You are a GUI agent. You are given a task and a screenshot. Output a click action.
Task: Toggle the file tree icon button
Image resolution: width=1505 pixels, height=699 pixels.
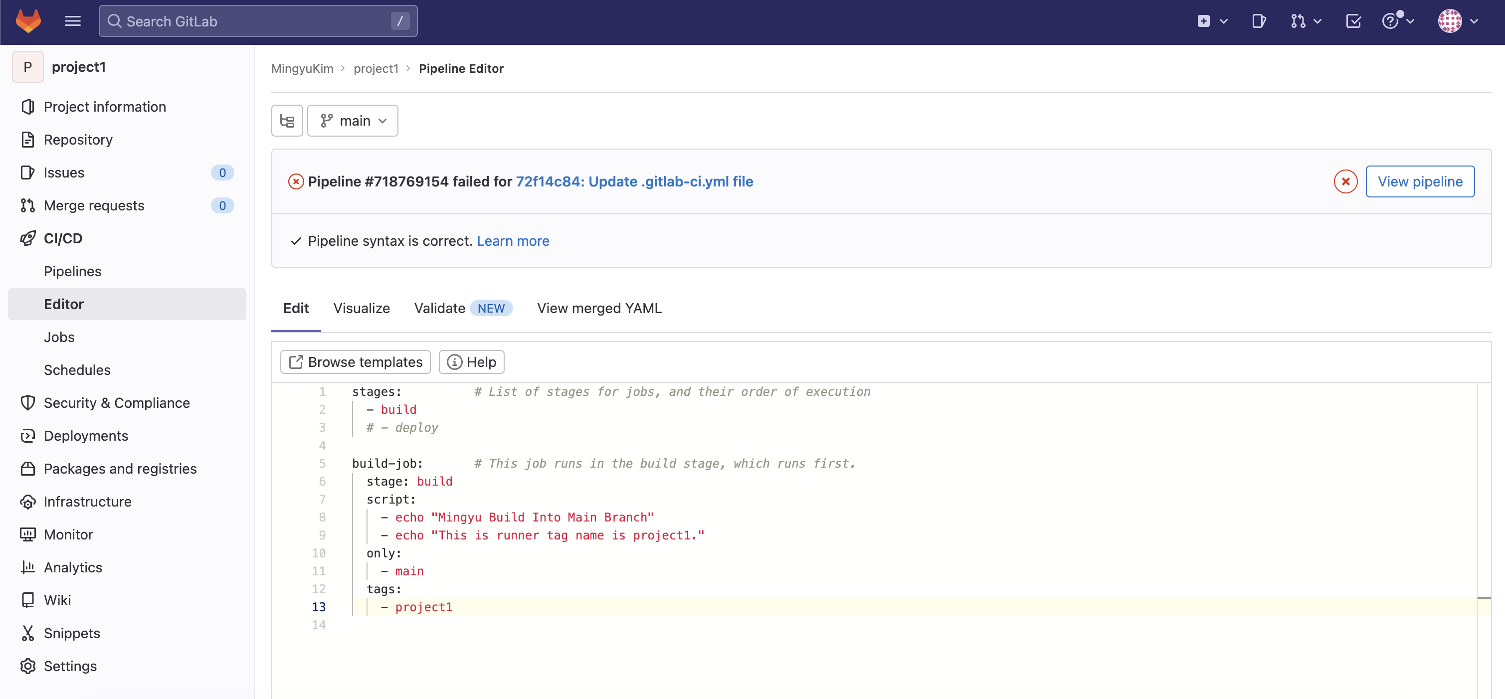pyautogui.click(x=287, y=121)
